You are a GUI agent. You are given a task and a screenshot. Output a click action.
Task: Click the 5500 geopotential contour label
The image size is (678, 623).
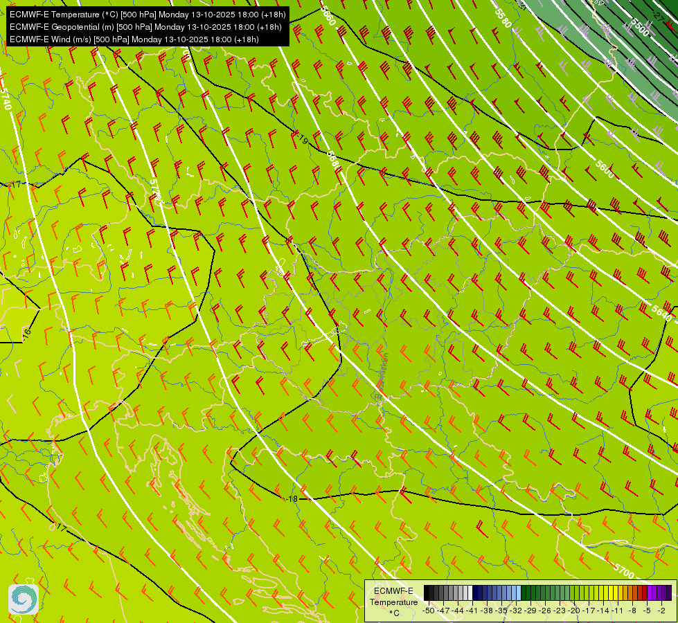[x=639, y=27]
